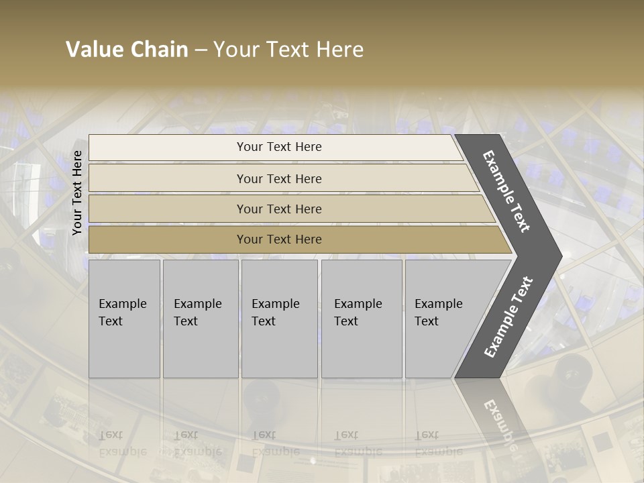Click the reflected text below third gray box
Screen dimensions: 644x483
pyautogui.click(x=275, y=443)
